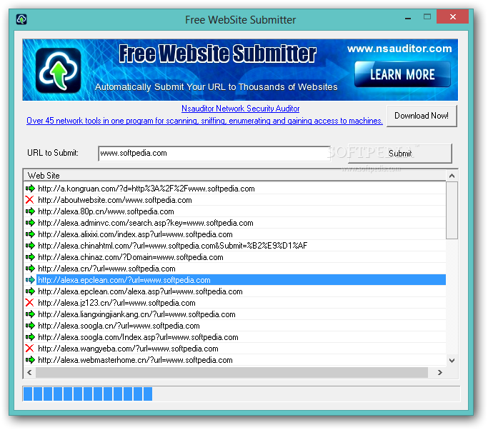Viewport: 488px width, 430px height.
Task: Minimize the Free WebSite Submitter window
Action: pos(408,17)
